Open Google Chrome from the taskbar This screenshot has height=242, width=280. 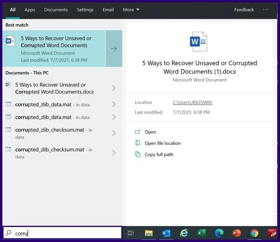[254, 233]
